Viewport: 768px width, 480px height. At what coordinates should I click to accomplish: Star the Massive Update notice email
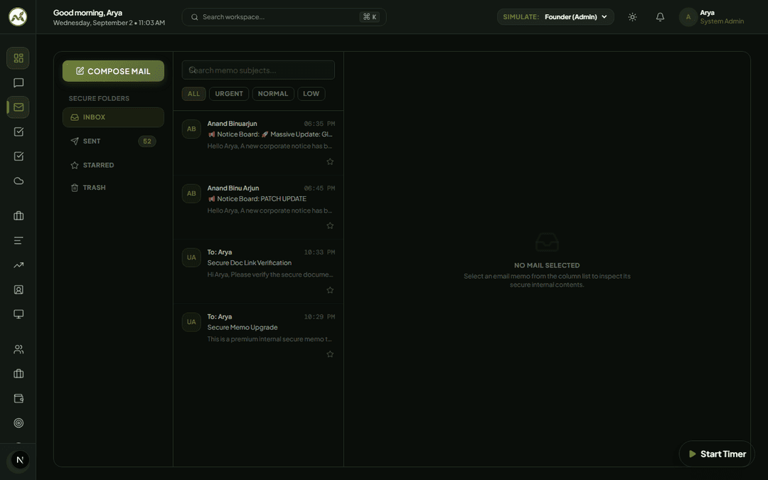330,161
